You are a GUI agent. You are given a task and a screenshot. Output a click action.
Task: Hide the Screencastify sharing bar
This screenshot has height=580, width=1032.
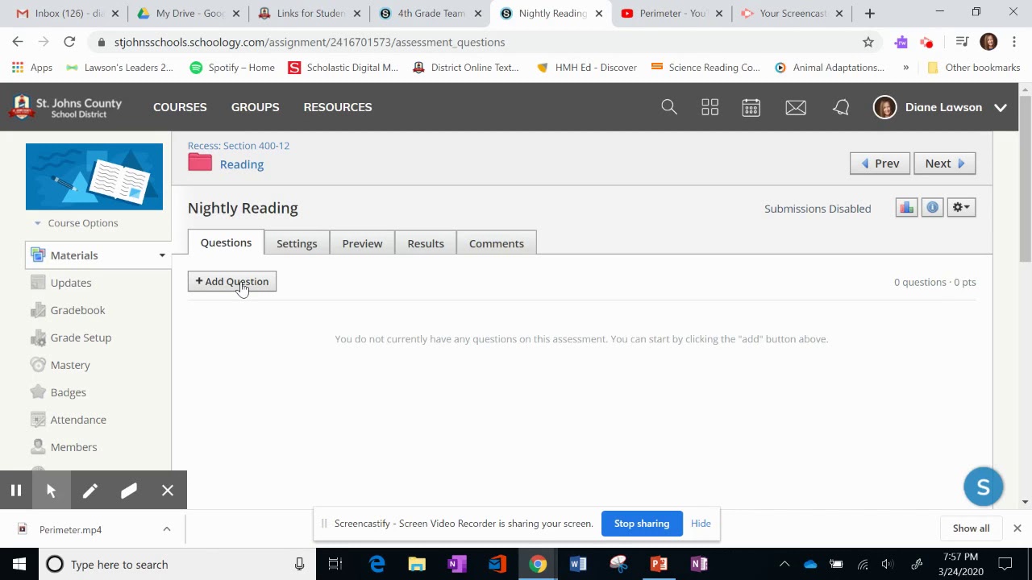click(x=701, y=524)
